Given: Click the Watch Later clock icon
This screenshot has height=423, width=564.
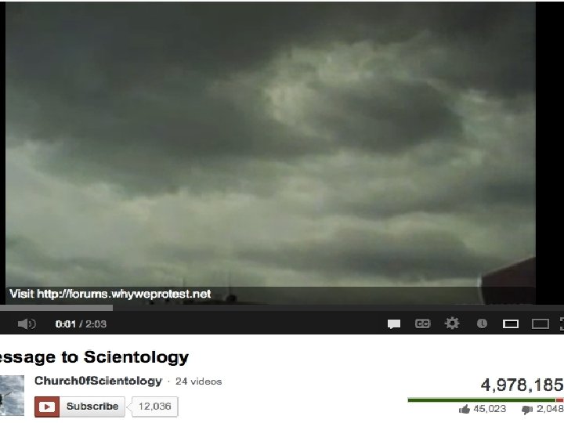Looking at the screenshot, I should (x=482, y=324).
